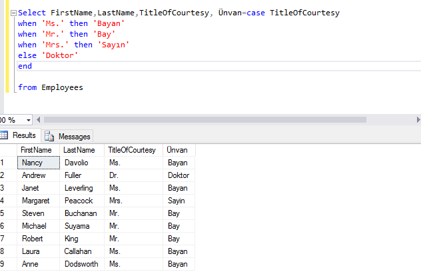Click the 'Doktor' string literal in query

[59, 55]
